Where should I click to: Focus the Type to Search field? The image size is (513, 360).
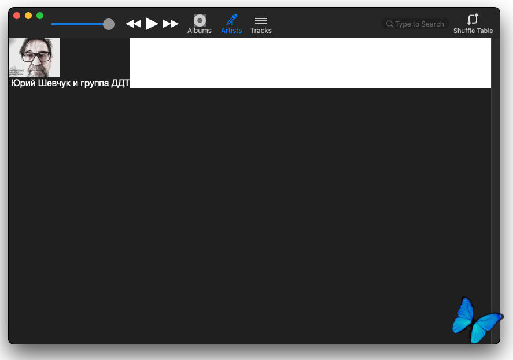pyautogui.click(x=419, y=24)
